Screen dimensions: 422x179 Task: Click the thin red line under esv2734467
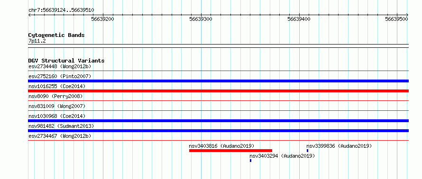pyautogui.click(x=218, y=140)
